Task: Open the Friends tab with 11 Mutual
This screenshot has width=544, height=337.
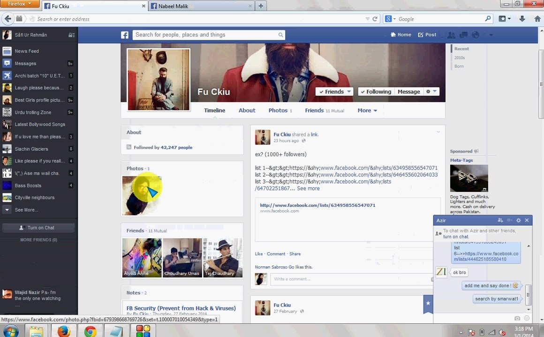Action: click(x=325, y=110)
